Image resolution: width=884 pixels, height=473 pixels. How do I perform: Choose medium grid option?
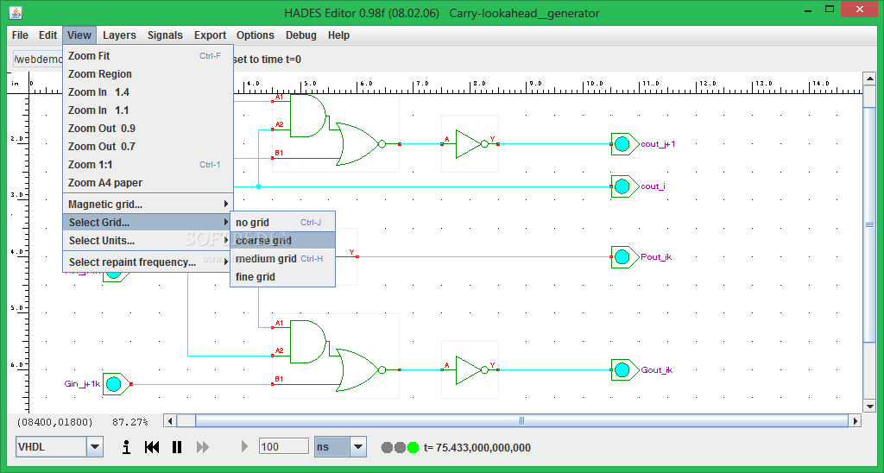tap(282, 258)
